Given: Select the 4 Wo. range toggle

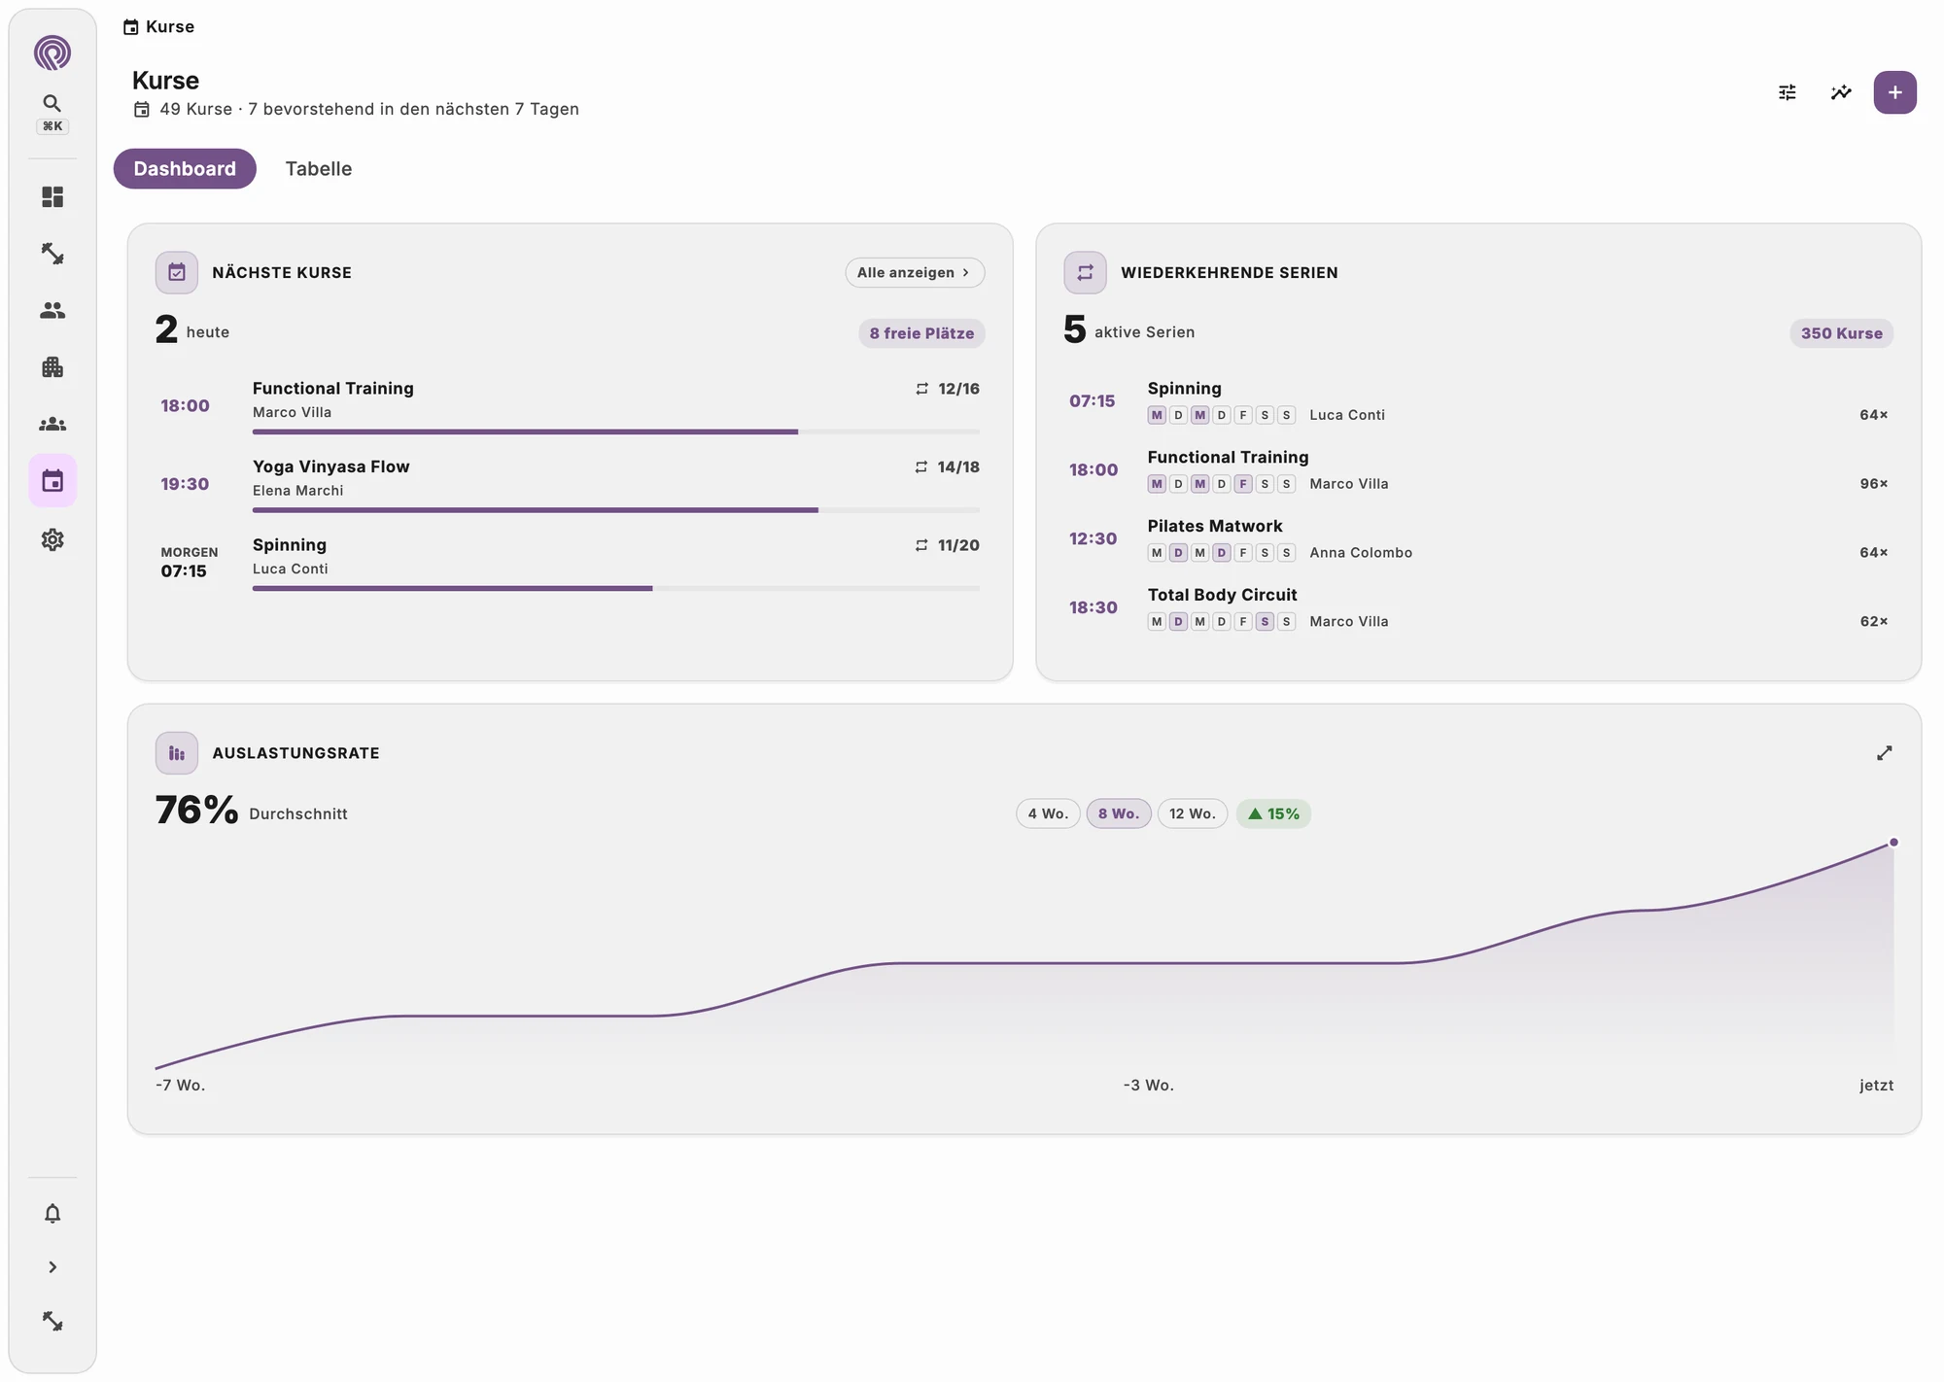Looking at the screenshot, I should pos(1048,813).
